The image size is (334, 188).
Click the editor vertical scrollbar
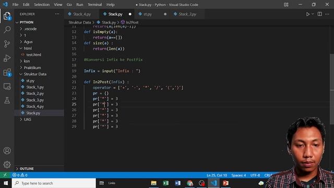click(x=332, y=89)
